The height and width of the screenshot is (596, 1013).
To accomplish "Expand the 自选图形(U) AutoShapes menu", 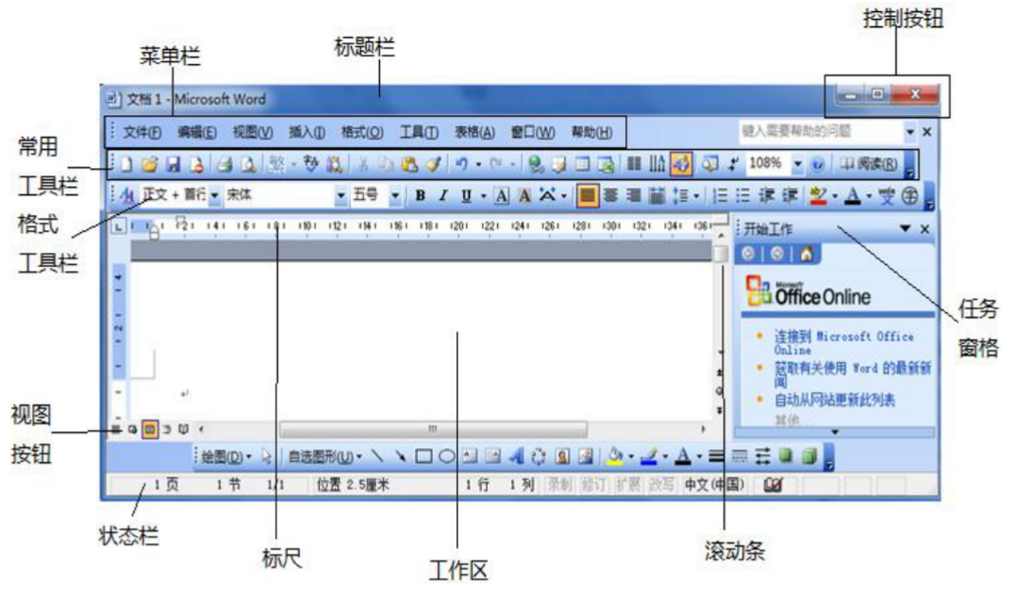I will (325, 456).
